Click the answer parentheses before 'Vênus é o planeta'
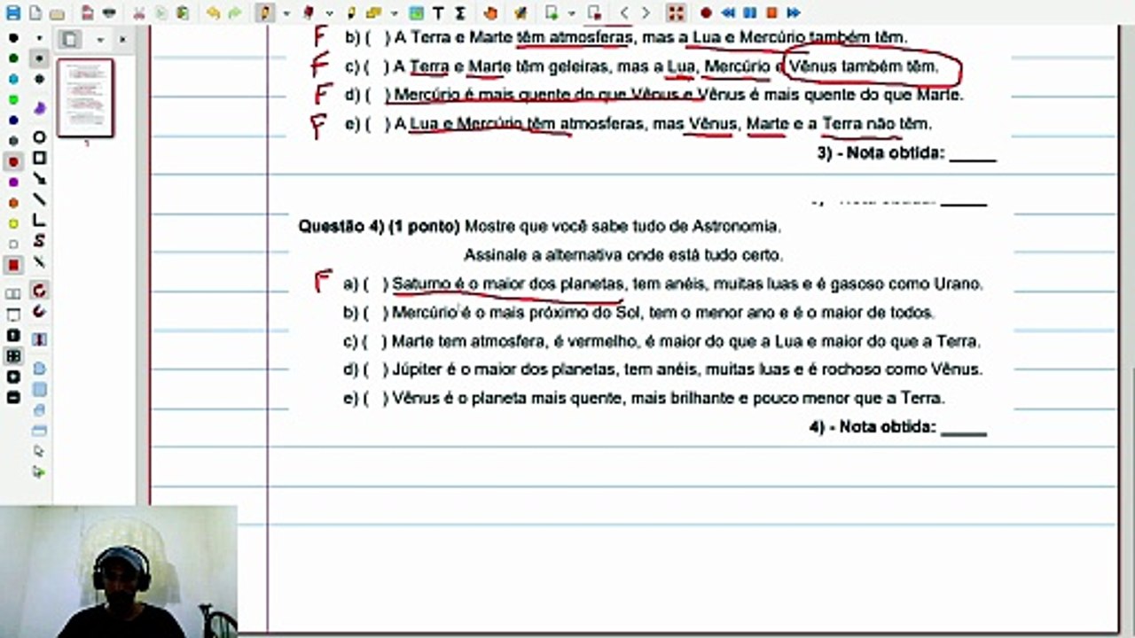1135x638 pixels. (375, 399)
